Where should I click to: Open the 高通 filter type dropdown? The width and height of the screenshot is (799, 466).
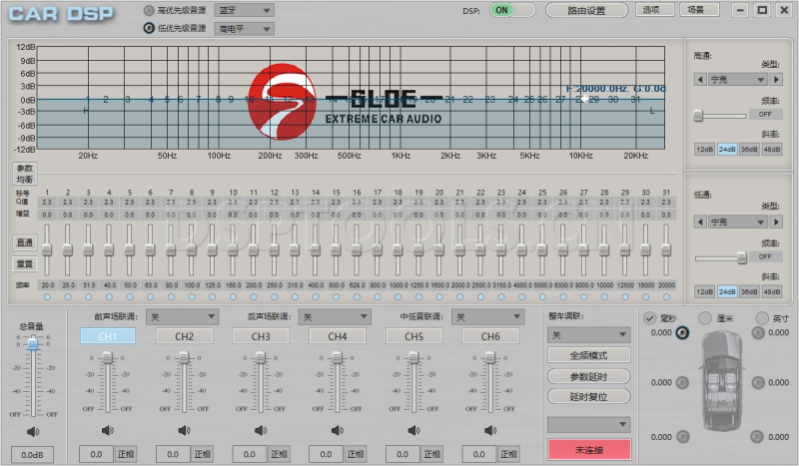tap(738, 80)
